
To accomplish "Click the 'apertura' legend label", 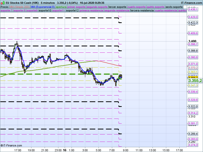I will [61, 7].
